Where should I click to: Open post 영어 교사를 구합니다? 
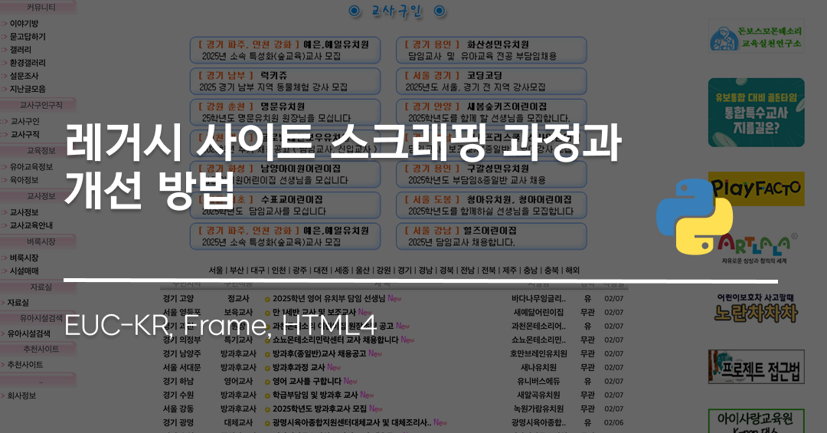click(x=307, y=381)
